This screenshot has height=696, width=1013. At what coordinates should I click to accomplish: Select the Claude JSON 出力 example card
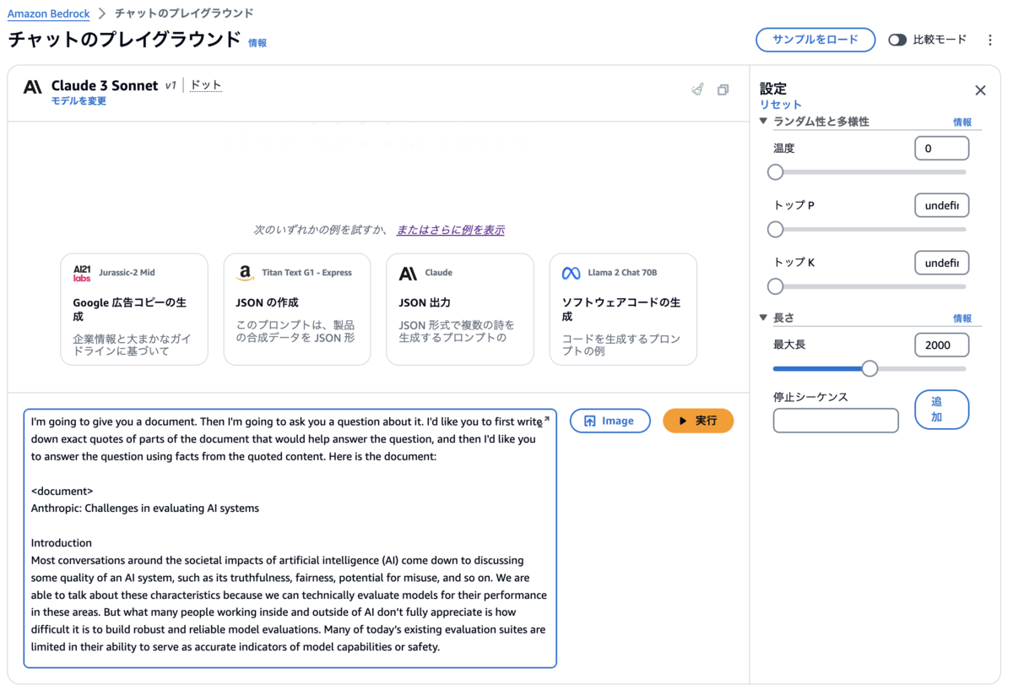click(459, 309)
